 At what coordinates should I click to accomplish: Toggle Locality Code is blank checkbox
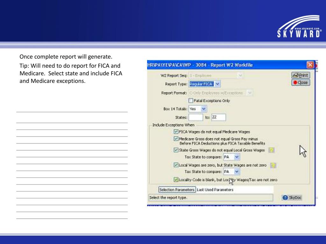(176, 180)
